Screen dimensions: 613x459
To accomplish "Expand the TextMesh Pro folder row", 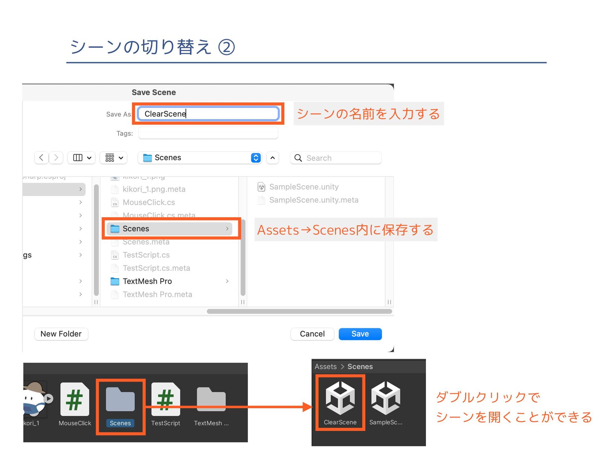I will pos(227,281).
